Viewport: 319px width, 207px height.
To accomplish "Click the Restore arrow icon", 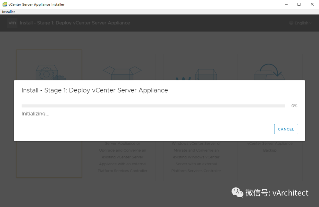I will tap(270, 72).
